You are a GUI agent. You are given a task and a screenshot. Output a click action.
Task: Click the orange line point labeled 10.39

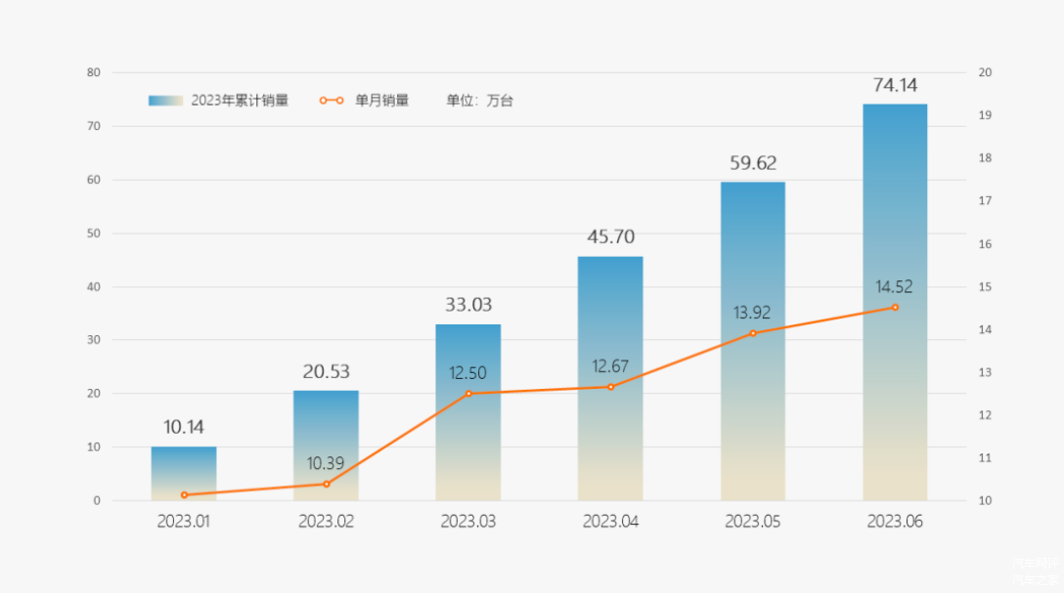[327, 484]
